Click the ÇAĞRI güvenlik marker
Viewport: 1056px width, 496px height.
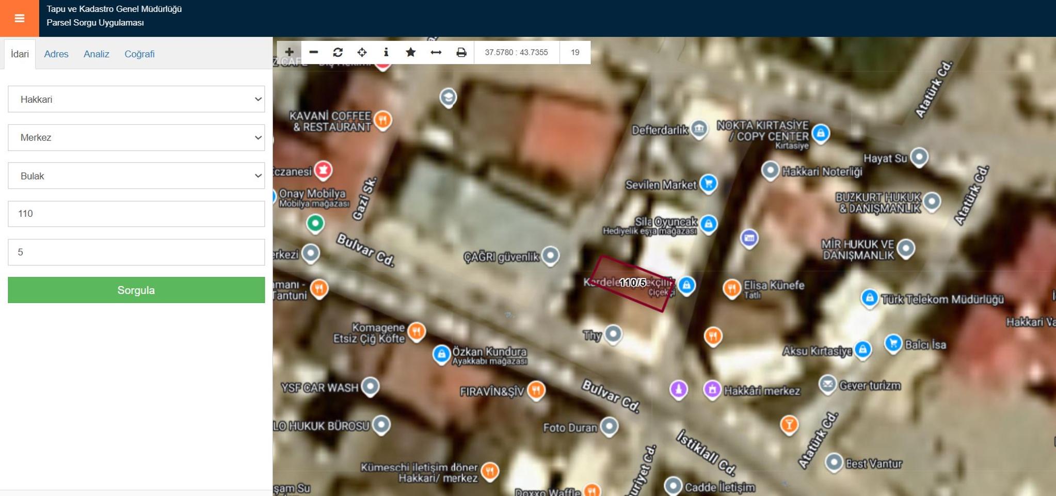551,255
